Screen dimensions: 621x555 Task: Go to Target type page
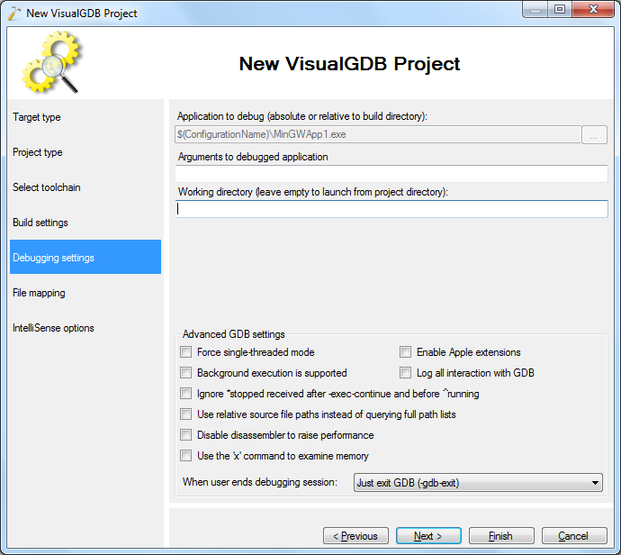(x=85, y=117)
